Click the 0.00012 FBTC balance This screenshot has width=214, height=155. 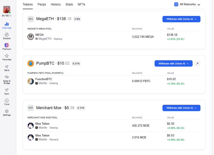[141, 81]
